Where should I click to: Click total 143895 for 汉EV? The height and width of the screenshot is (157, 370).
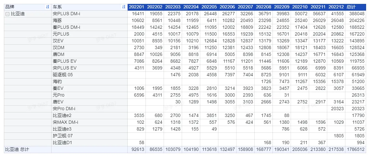(x=357, y=41)
